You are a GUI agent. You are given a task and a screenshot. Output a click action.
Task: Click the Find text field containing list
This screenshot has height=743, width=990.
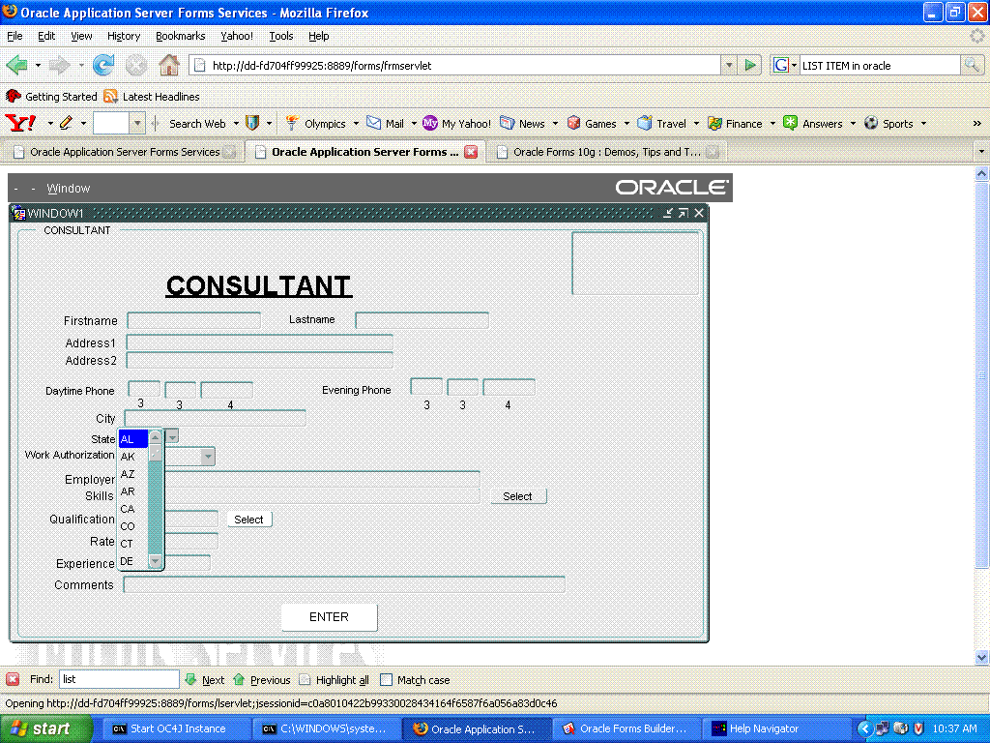tap(119, 679)
